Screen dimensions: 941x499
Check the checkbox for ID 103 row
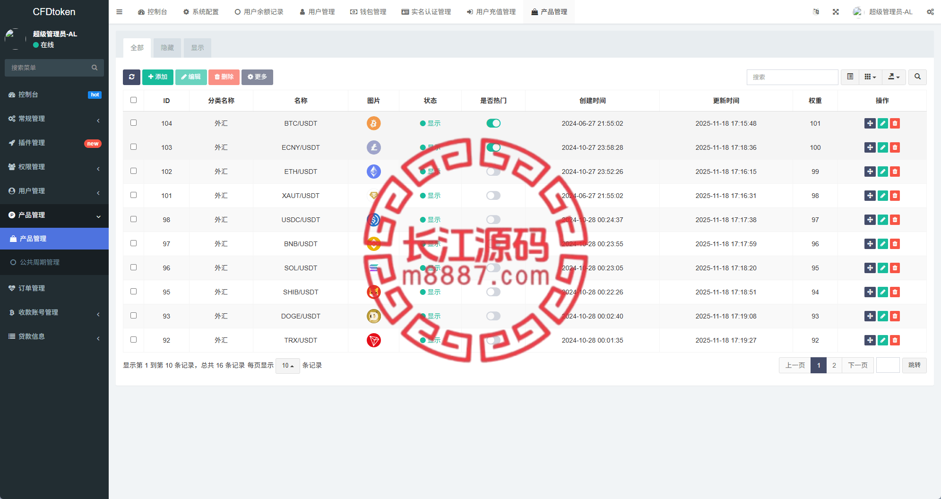[x=133, y=146]
